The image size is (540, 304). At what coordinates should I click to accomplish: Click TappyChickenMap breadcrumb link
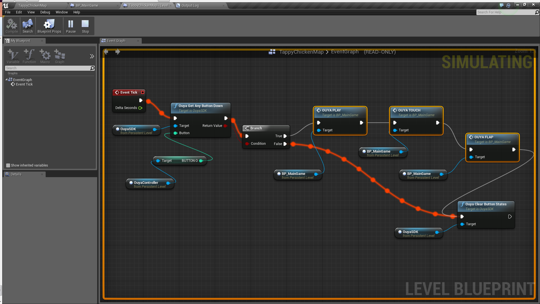pos(301,52)
